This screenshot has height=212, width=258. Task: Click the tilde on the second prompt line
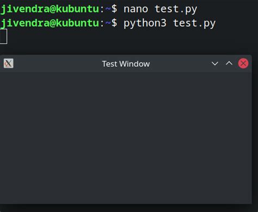tap(108, 23)
